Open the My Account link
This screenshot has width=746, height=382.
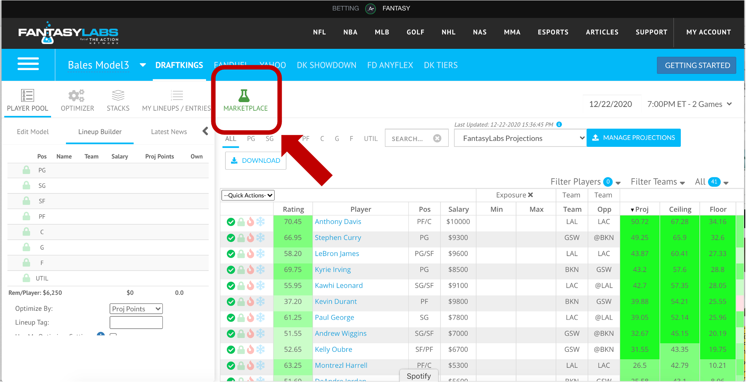point(708,32)
